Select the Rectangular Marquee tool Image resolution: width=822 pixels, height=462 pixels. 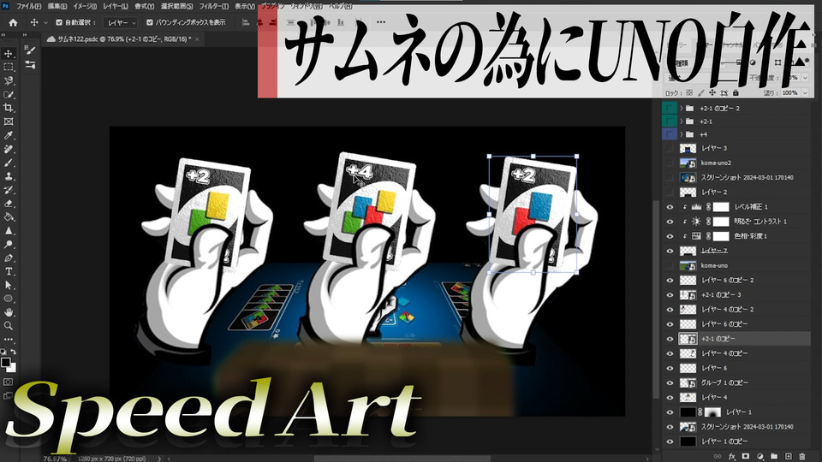click(x=9, y=67)
